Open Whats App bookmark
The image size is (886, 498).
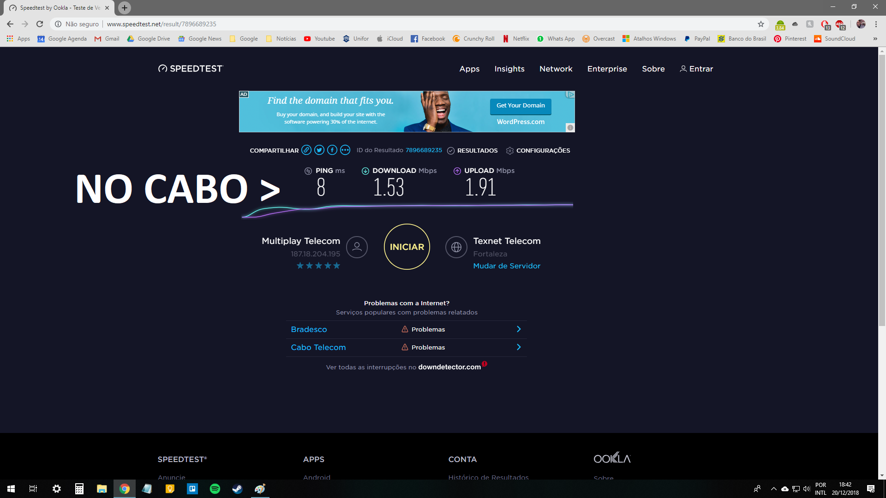[556, 39]
